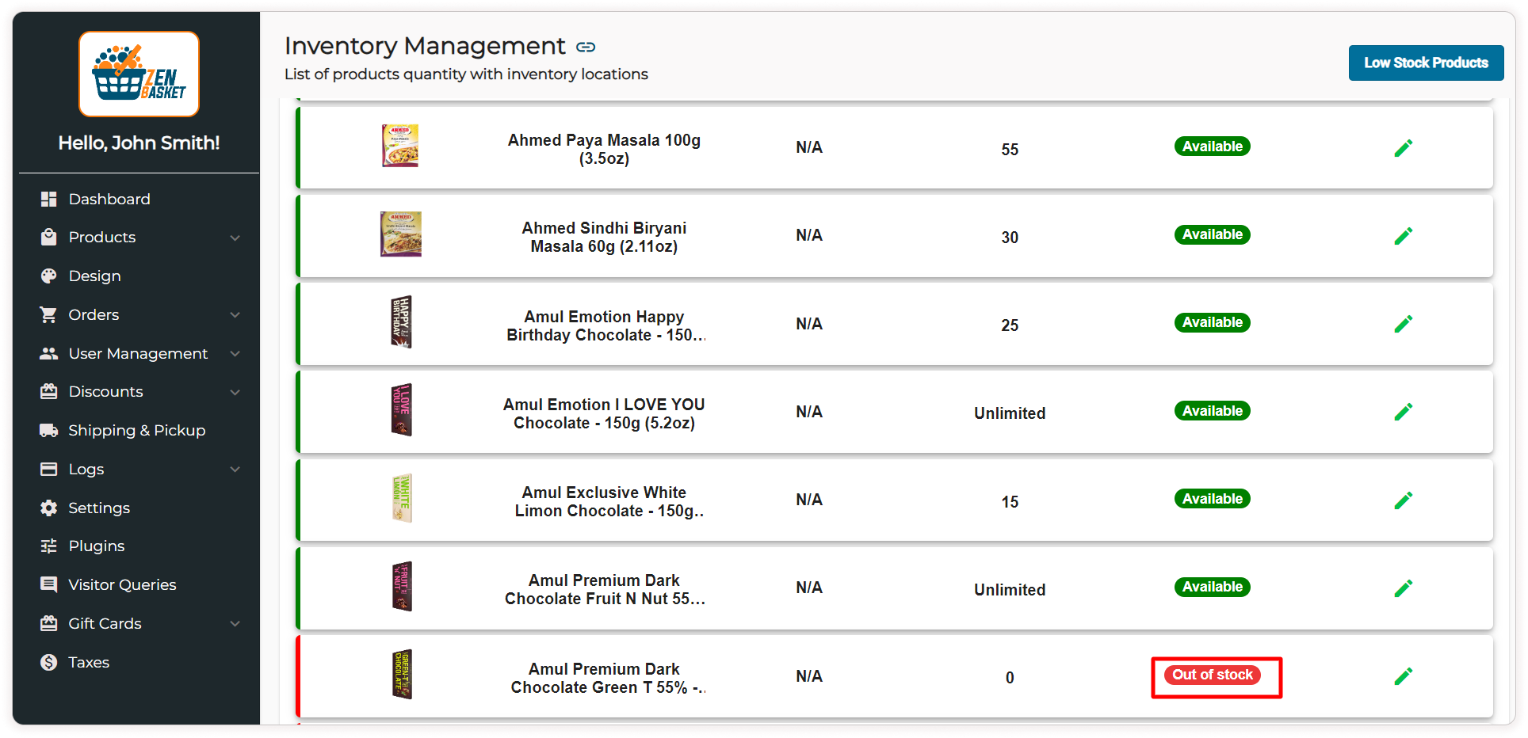Click the Dashboard grid icon

click(x=48, y=199)
